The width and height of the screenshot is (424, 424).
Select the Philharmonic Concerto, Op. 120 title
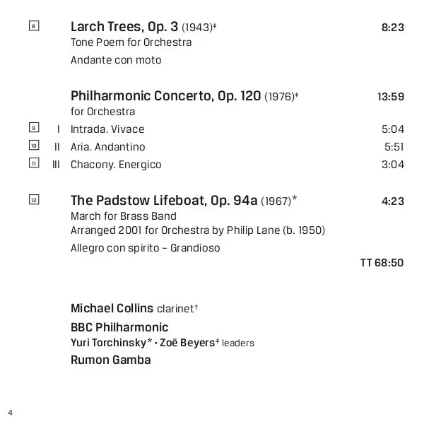[166, 96]
